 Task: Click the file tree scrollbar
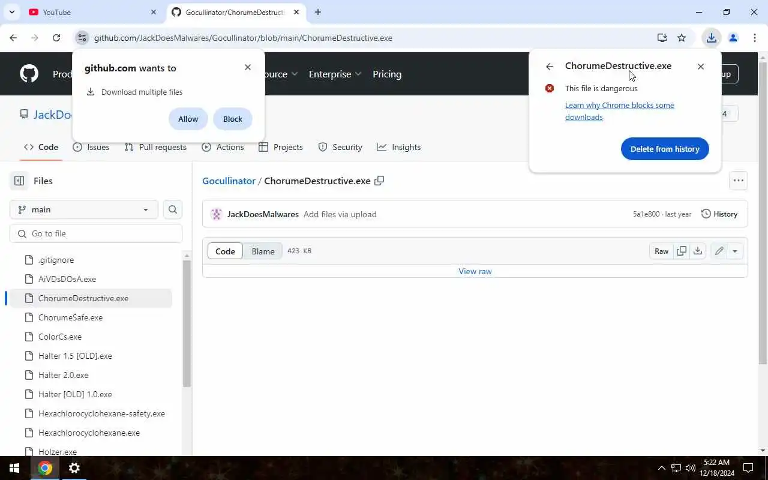[x=187, y=323]
